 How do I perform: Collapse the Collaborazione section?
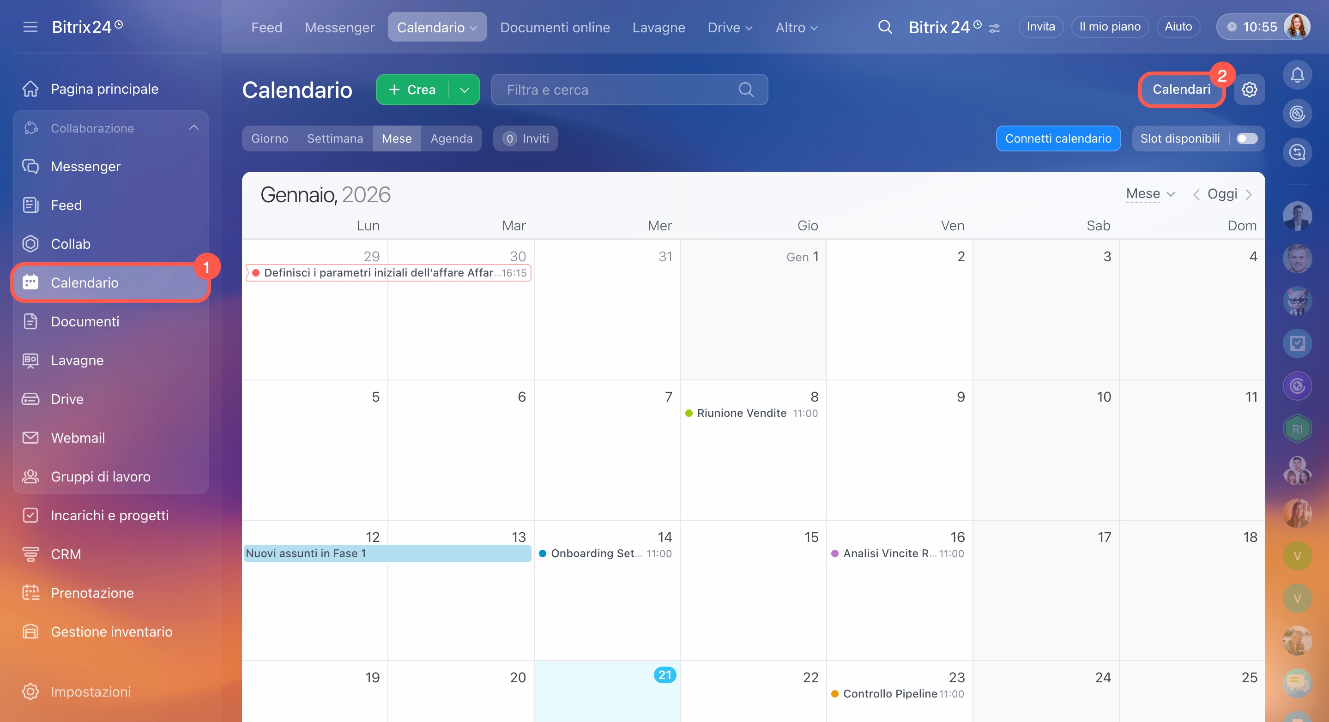[x=193, y=128]
